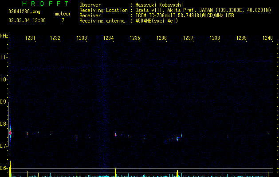This screenshot has width=279, height=177.
Task: Click the date stamp 02.03.04 12:30
Action: 27,20
